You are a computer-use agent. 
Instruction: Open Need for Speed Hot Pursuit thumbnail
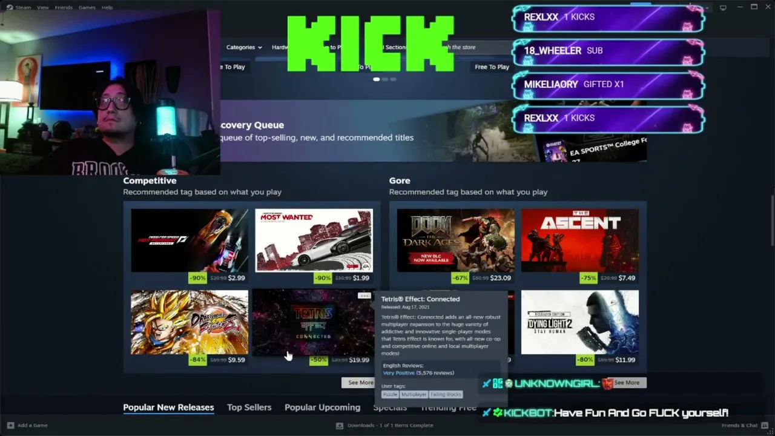tap(190, 240)
